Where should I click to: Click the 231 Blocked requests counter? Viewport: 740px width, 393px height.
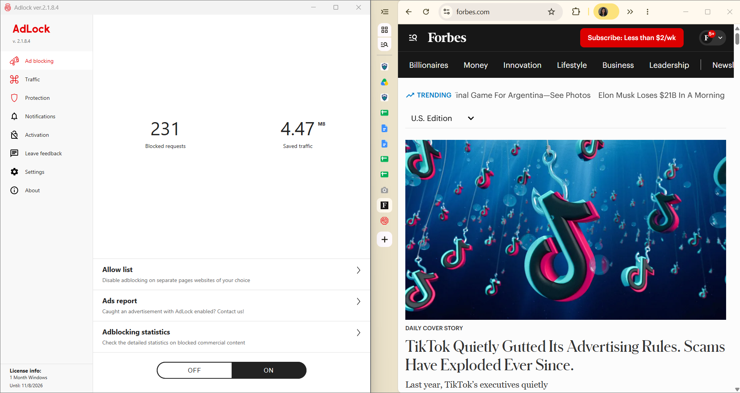[165, 134]
